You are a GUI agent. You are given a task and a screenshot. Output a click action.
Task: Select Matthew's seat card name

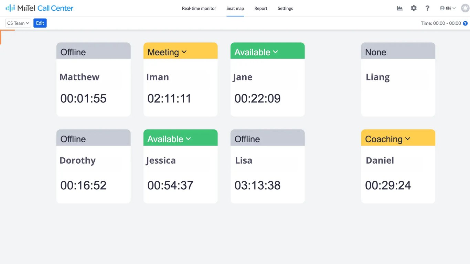79,77
